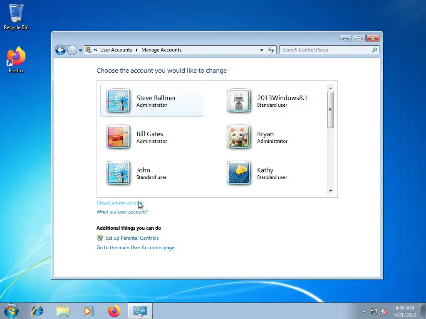Open Bill Gates account picture

point(118,137)
